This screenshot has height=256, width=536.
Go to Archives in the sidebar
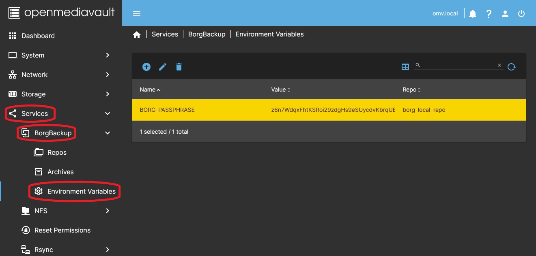click(x=60, y=172)
